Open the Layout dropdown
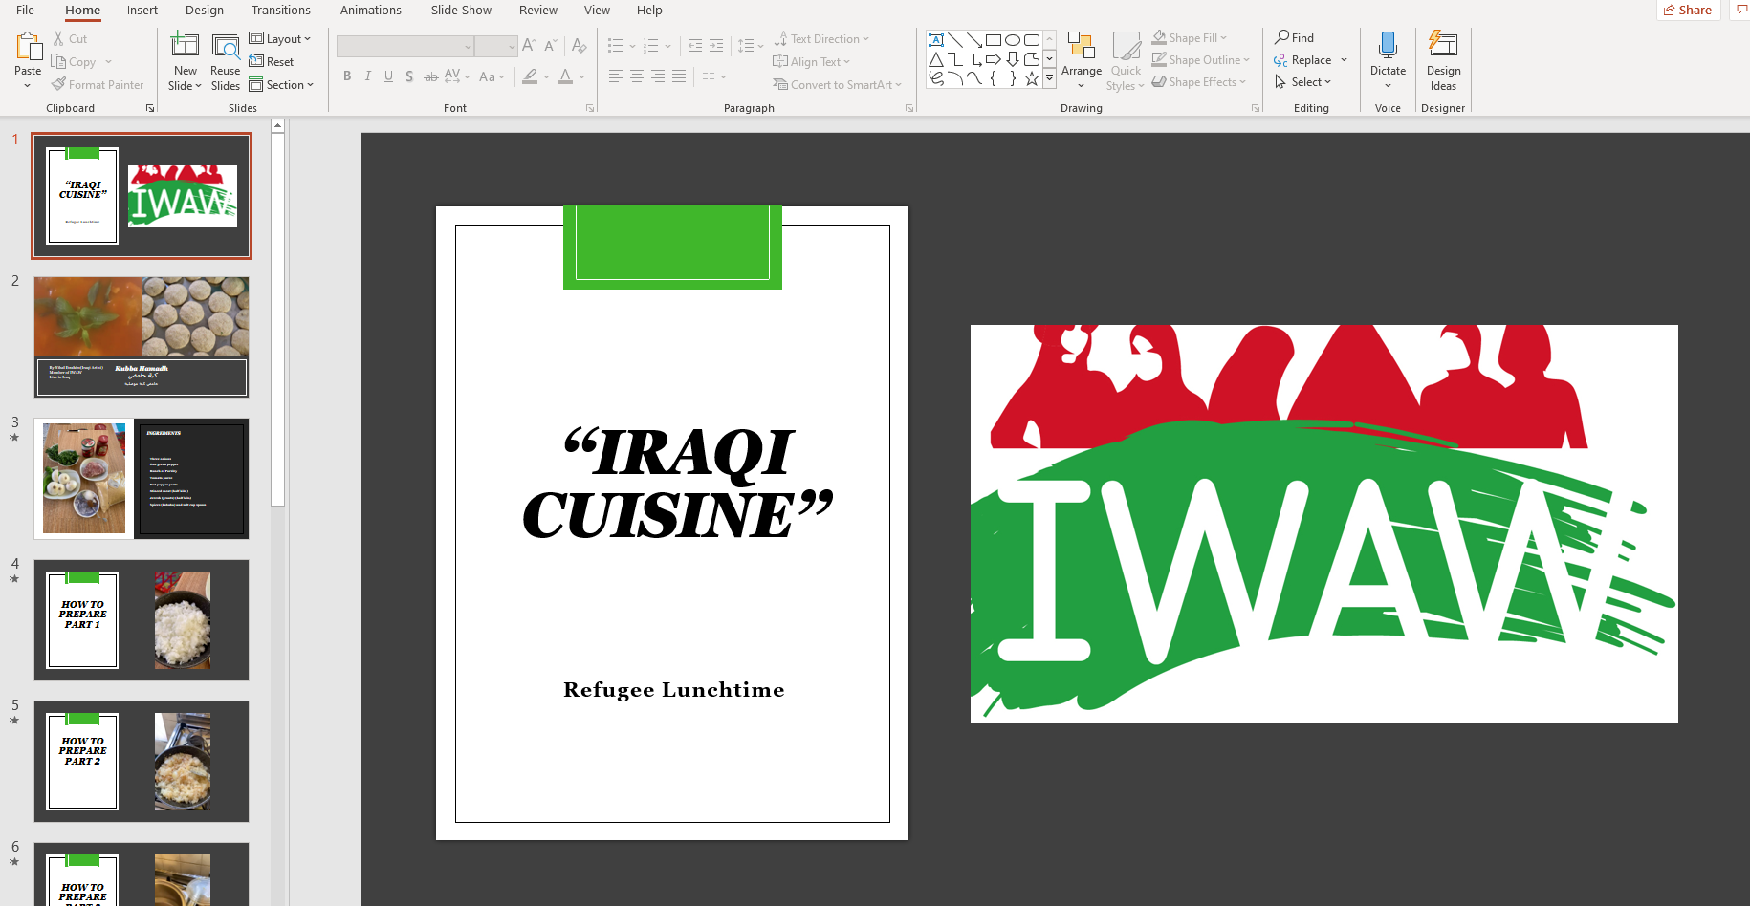 [x=280, y=39]
